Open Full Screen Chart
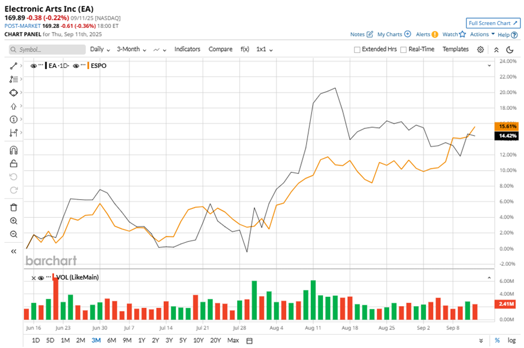The height and width of the screenshot is (348, 524). point(493,23)
